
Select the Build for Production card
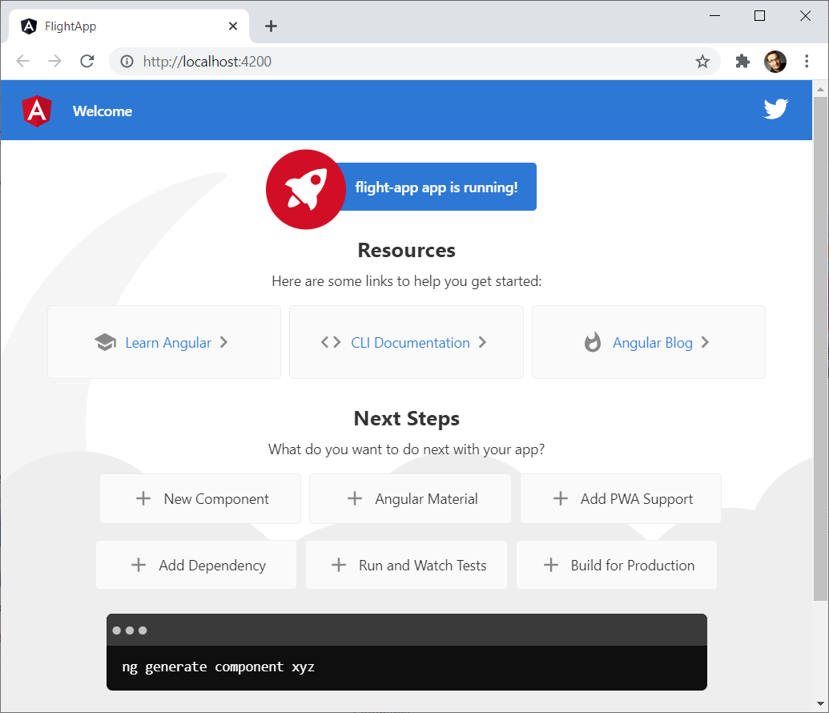click(x=617, y=565)
